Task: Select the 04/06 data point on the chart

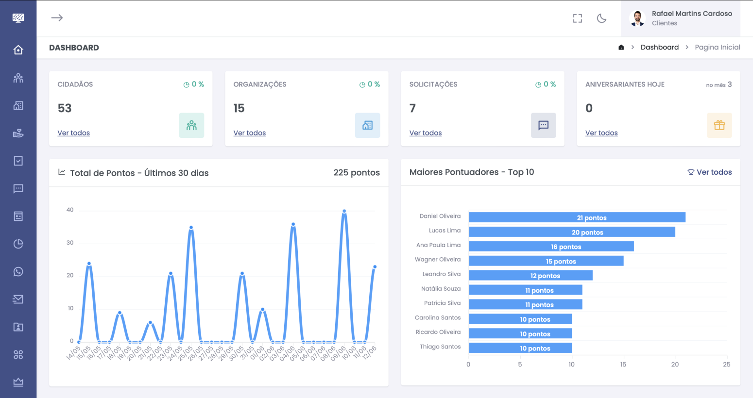Action: 293,224
